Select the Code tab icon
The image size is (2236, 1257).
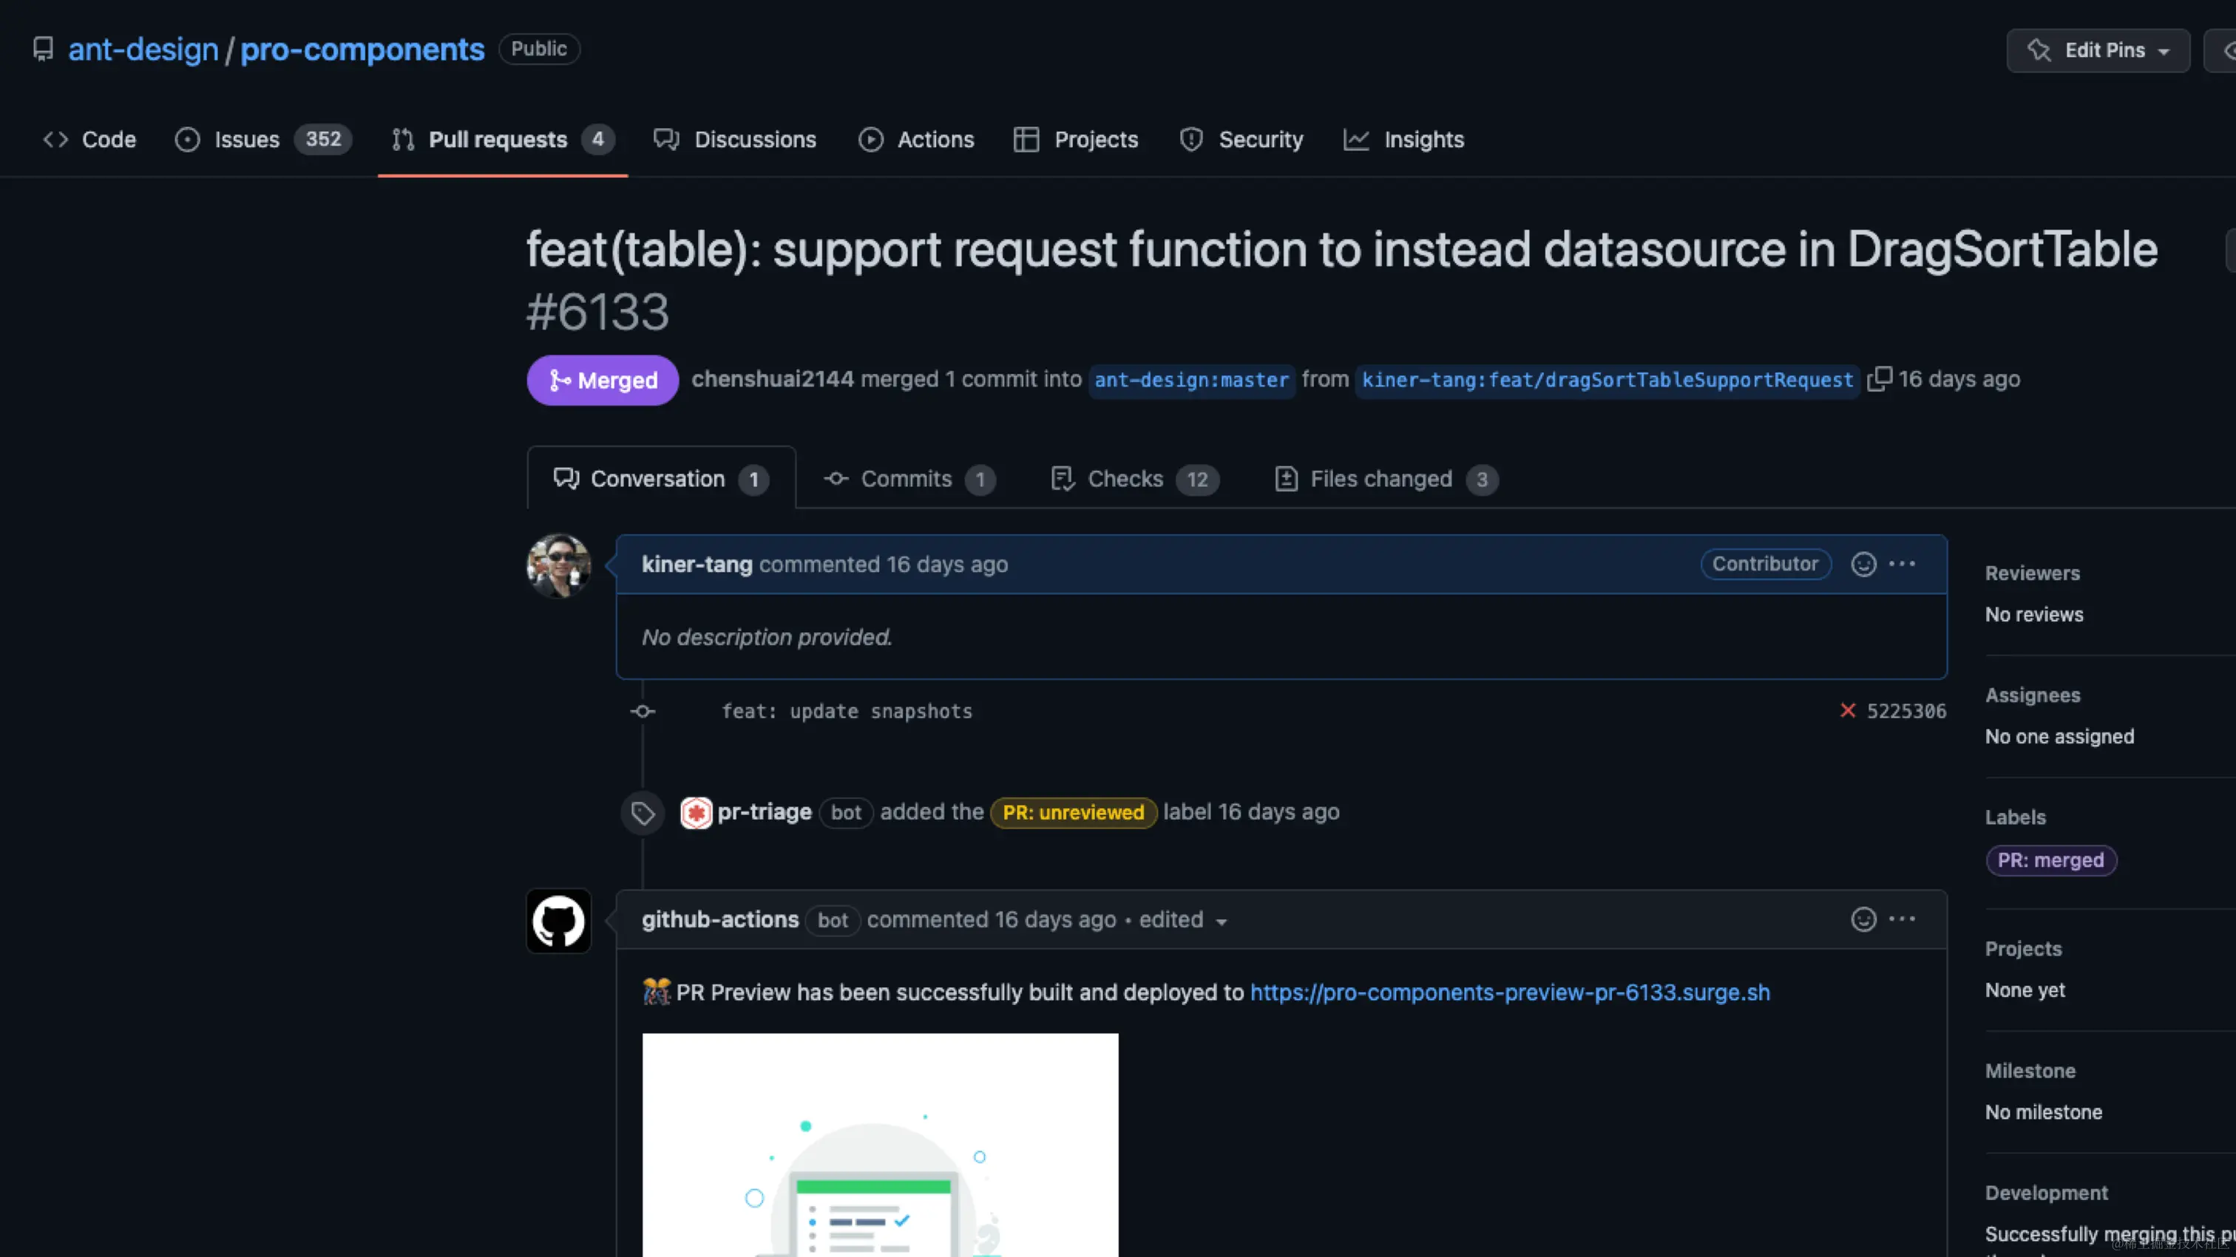(x=55, y=140)
